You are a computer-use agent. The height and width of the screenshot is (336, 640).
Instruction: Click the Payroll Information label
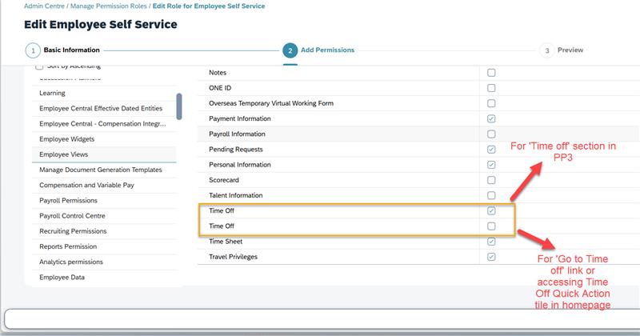(x=237, y=134)
